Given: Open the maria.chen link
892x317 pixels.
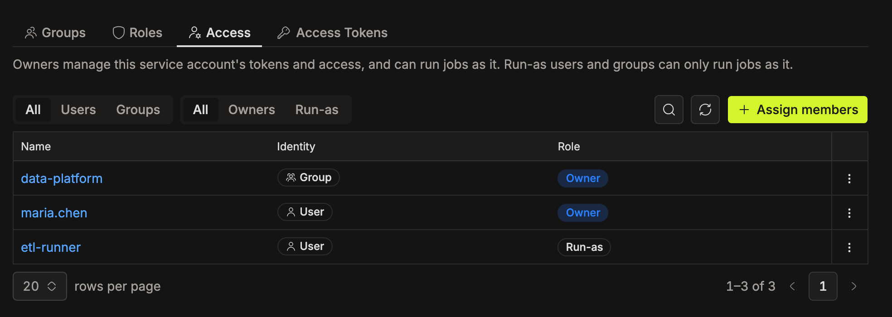Looking at the screenshot, I should (x=54, y=213).
